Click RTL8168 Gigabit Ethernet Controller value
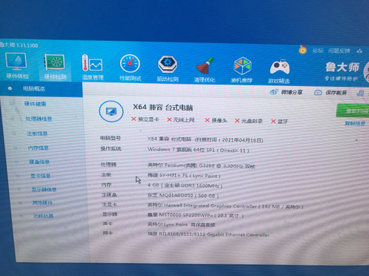This screenshot has width=369, height=276. (208, 234)
